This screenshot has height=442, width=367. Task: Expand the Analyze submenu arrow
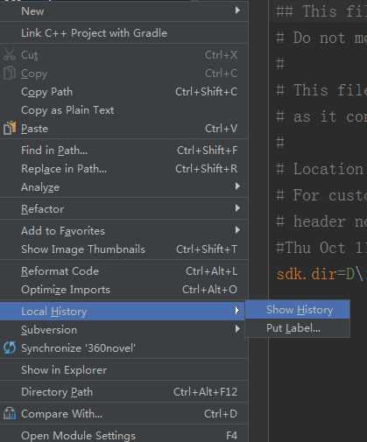click(x=237, y=186)
